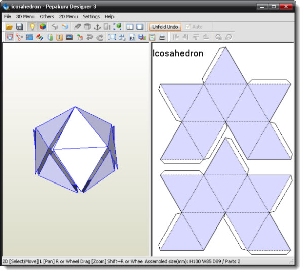Expand the Settings menu

tap(91, 17)
